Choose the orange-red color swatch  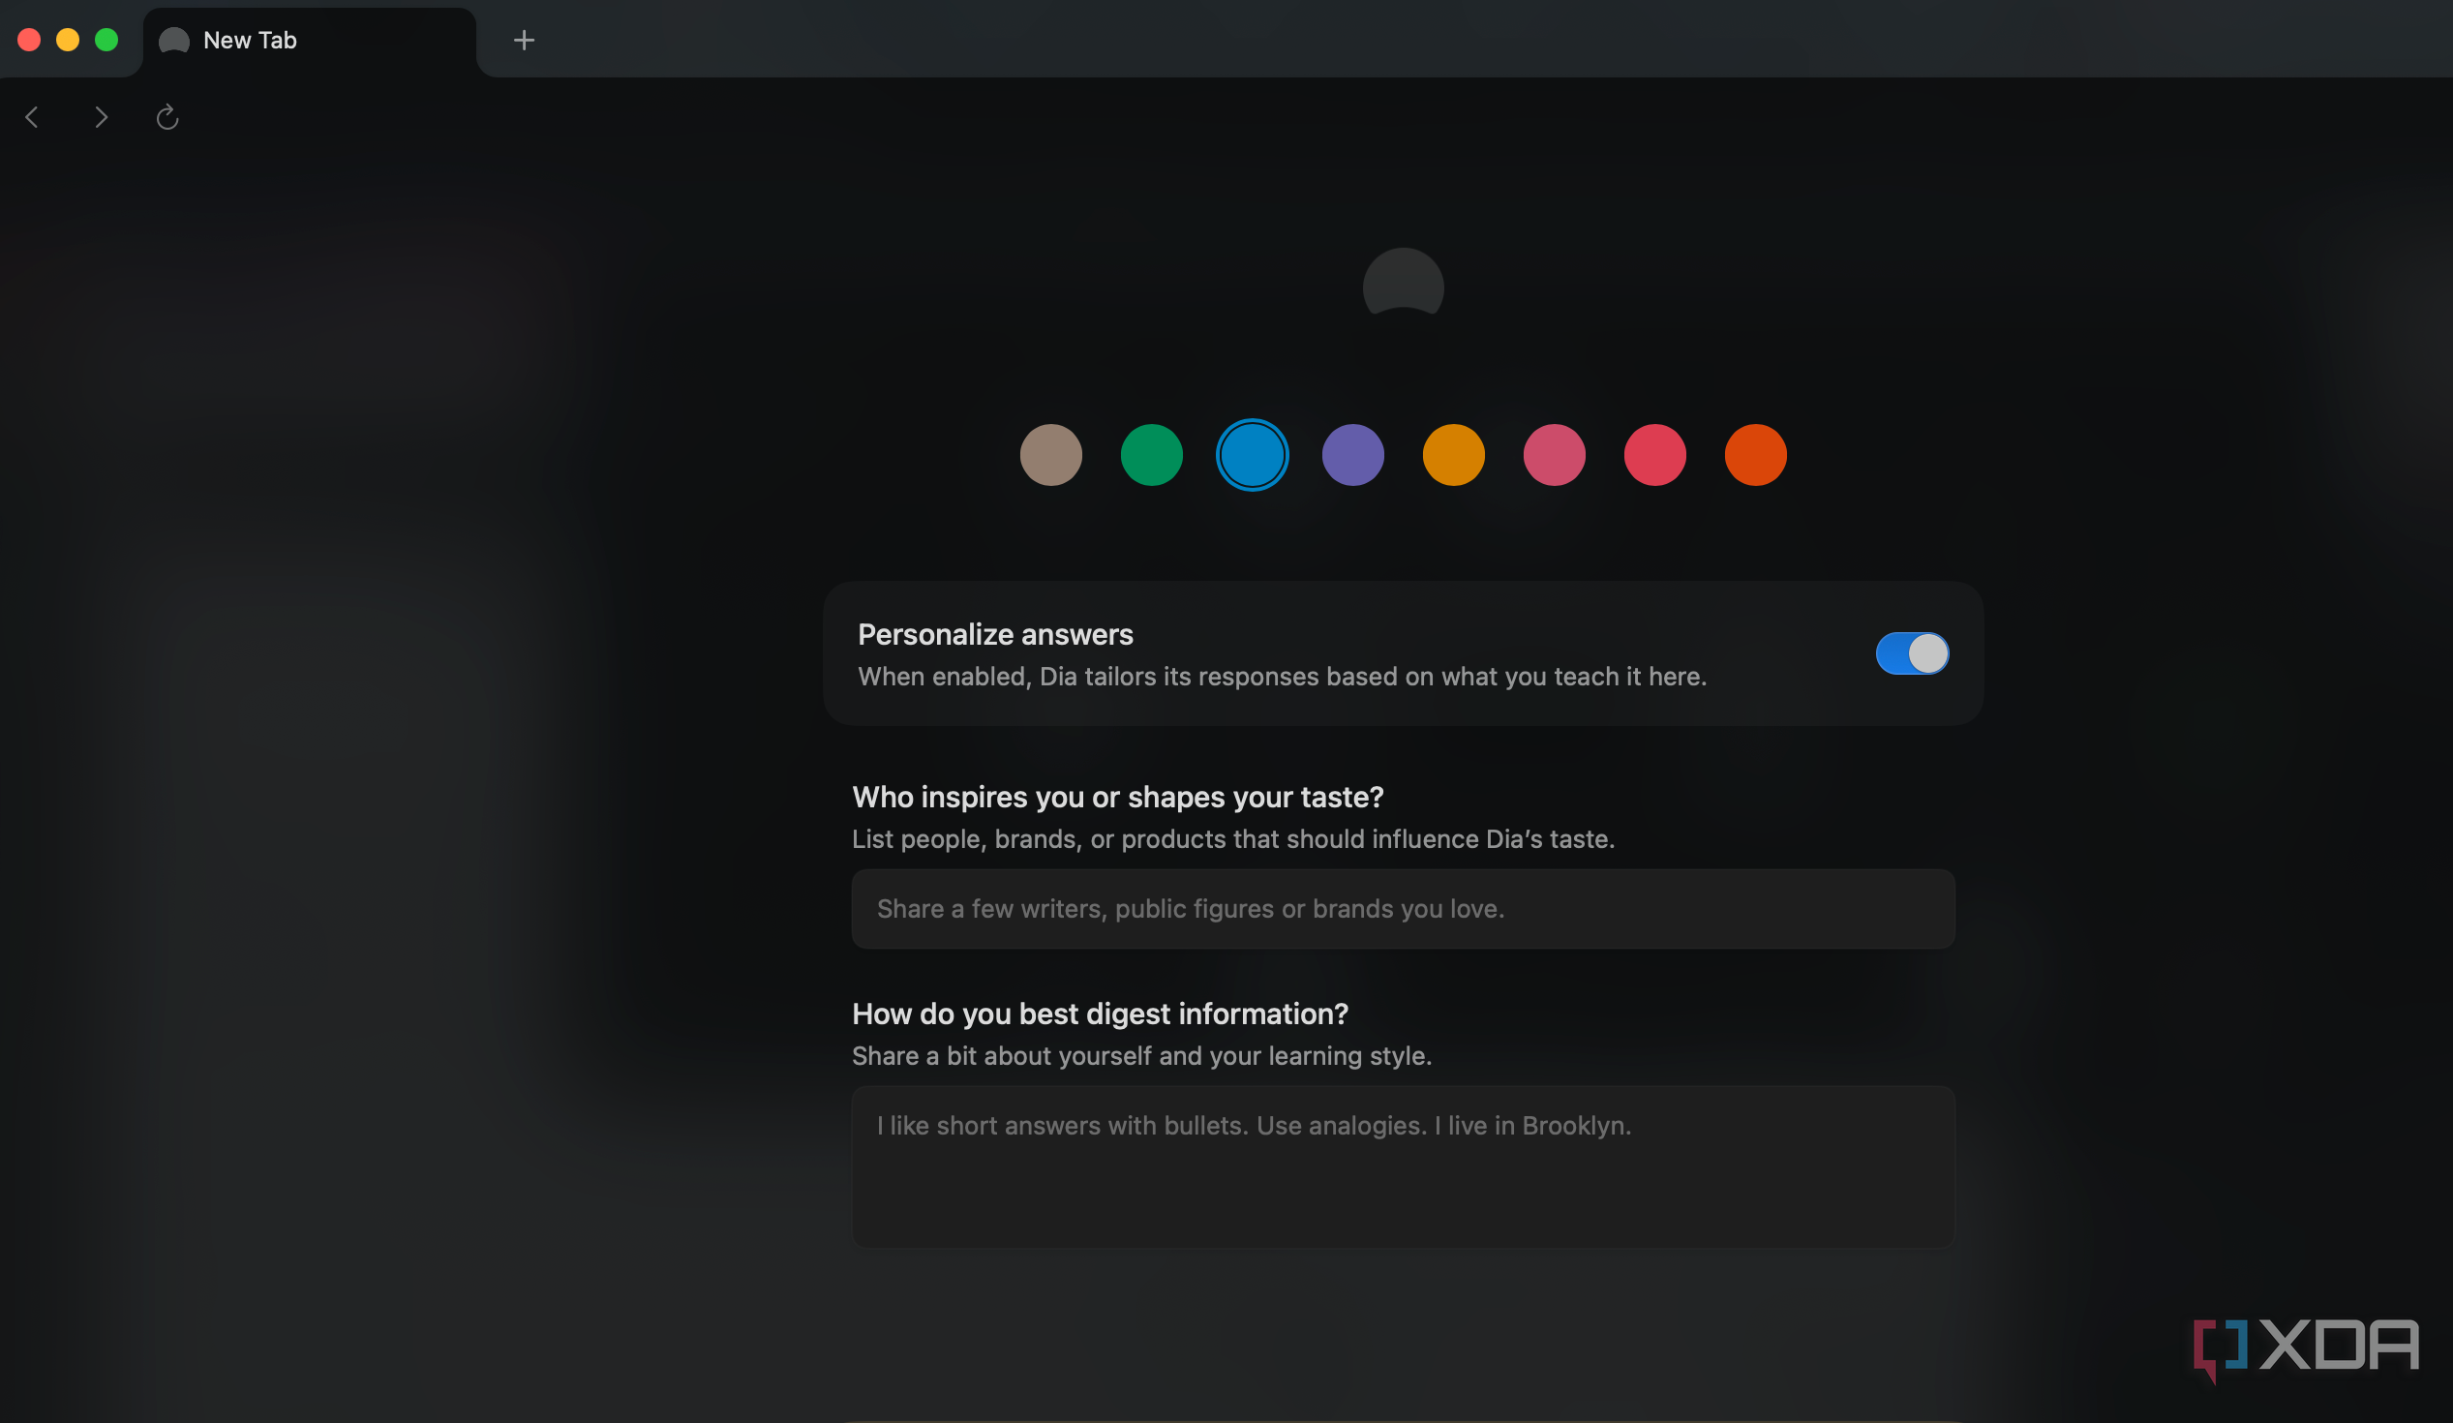tap(1756, 455)
